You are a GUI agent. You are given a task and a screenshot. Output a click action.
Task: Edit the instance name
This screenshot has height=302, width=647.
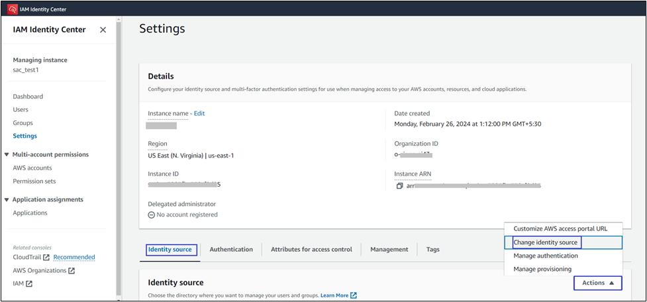click(x=199, y=113)
